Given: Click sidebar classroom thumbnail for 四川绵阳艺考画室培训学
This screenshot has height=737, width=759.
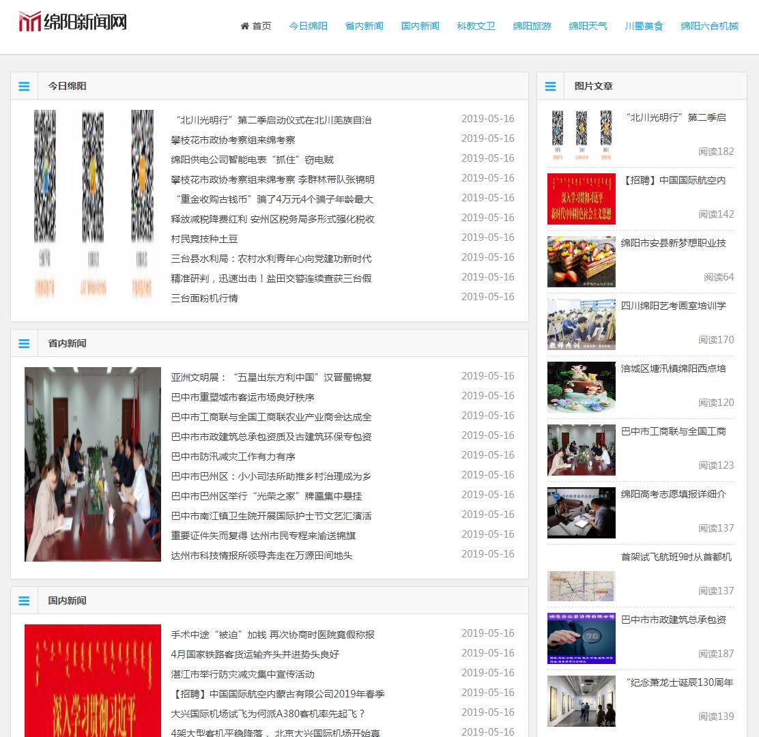Looking at the screenshot, I should [x=582, y=324].
